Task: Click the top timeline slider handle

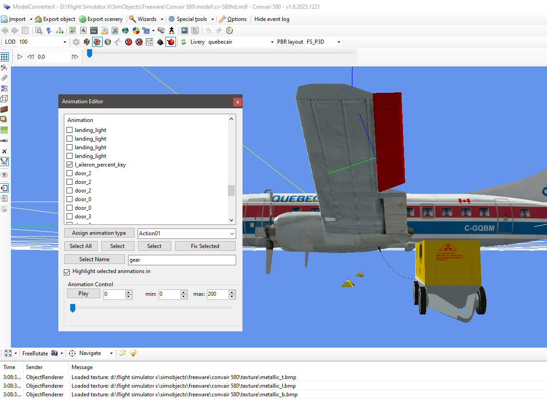Action: (90, 53)
